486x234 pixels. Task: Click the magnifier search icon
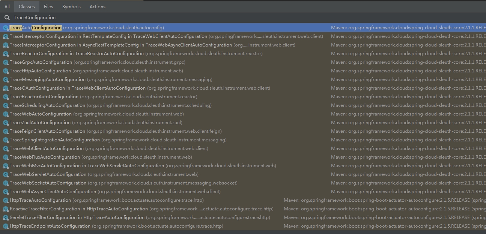tap(7, 18)
